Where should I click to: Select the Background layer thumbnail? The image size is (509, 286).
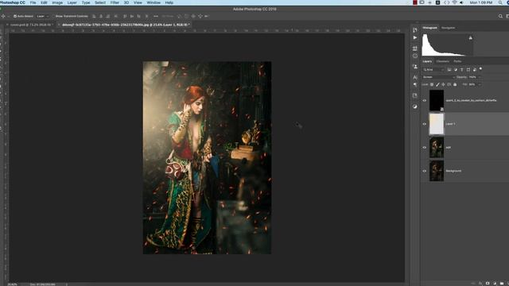[x=437, y=171]
